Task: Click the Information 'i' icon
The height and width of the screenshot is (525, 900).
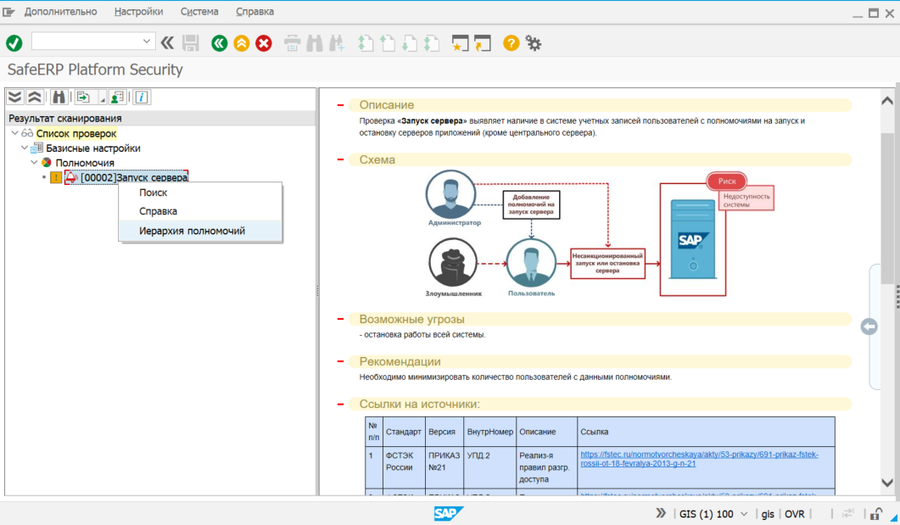Action: (x=141, y=97)
